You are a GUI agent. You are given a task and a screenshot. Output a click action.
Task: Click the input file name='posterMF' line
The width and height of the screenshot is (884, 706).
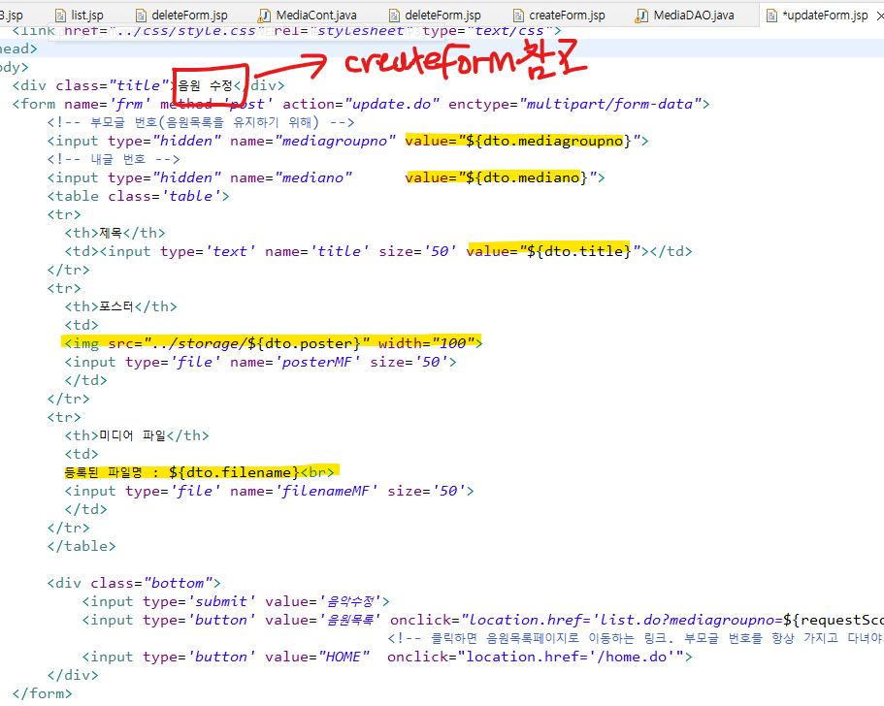[260, 362]
